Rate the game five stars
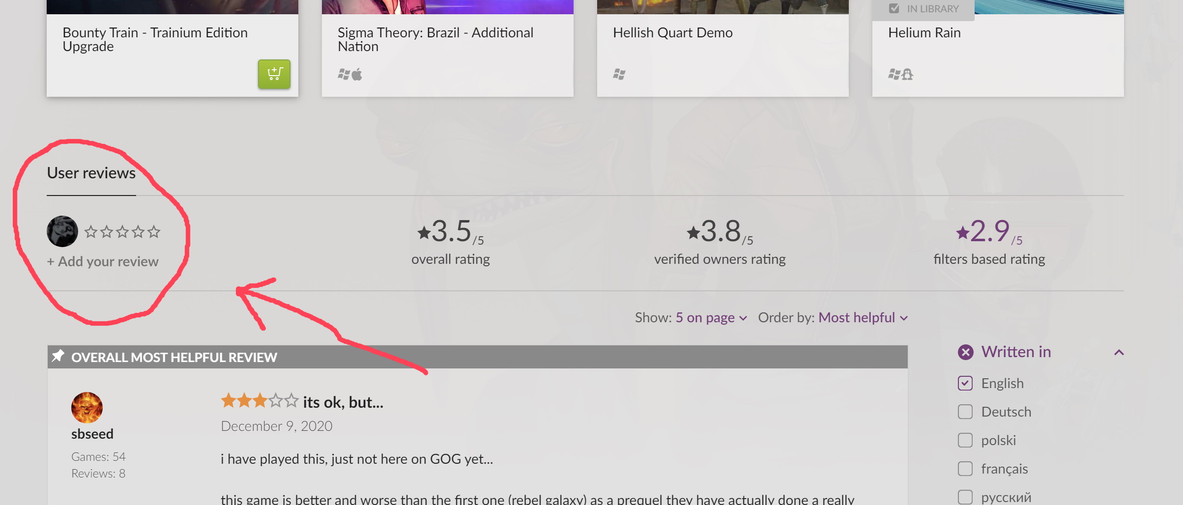 (154, 231)
